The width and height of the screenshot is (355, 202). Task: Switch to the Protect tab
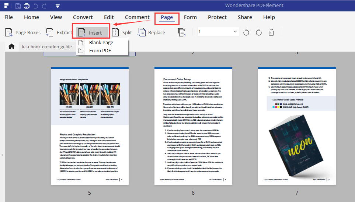pos(217,17)
